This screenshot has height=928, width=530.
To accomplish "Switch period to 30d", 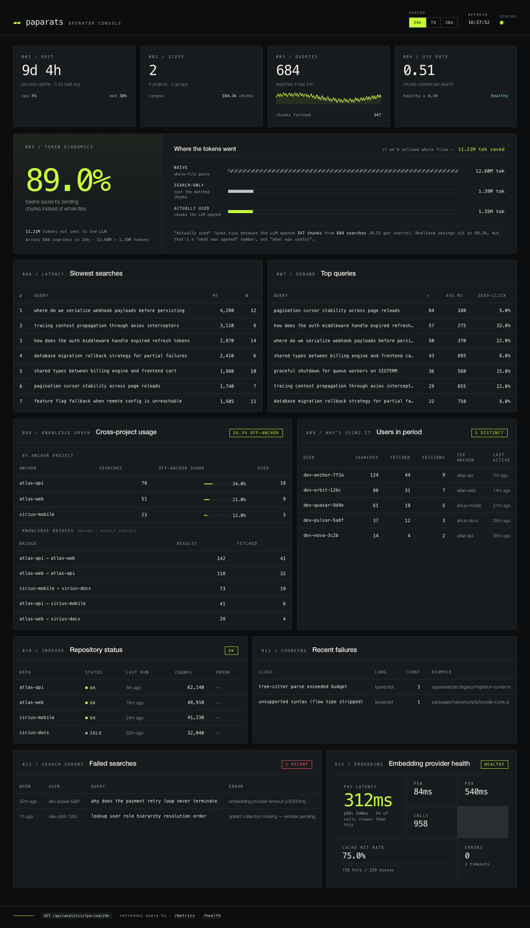I will click(449, 22).
